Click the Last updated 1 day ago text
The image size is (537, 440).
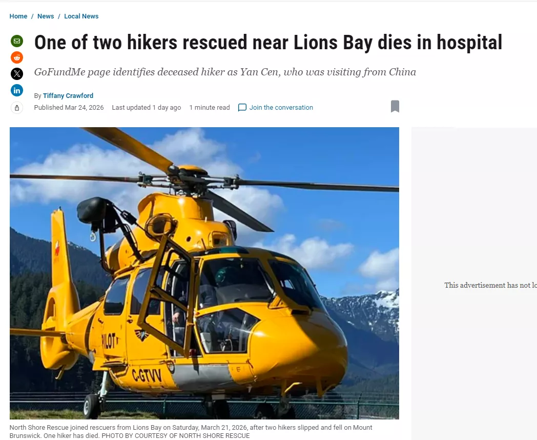coord(146,108)
